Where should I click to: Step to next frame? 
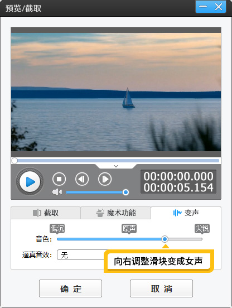[x=105, y=179]
